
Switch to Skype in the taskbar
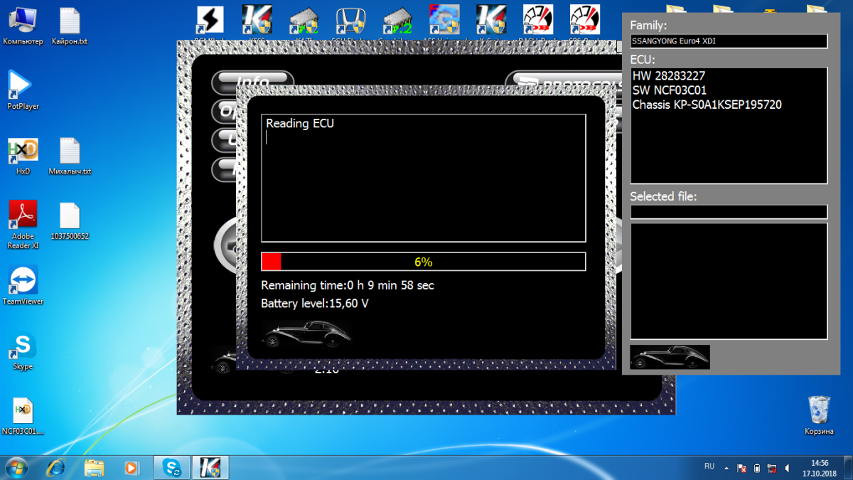171,467
